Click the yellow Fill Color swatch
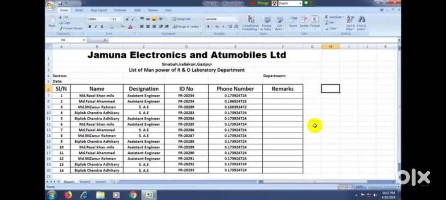446x200 pixels. (121, 27)
